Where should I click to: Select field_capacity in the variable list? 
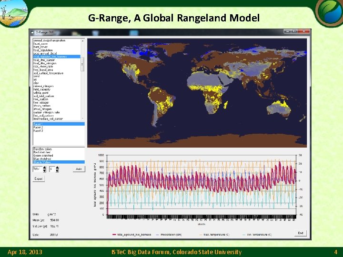42,89
